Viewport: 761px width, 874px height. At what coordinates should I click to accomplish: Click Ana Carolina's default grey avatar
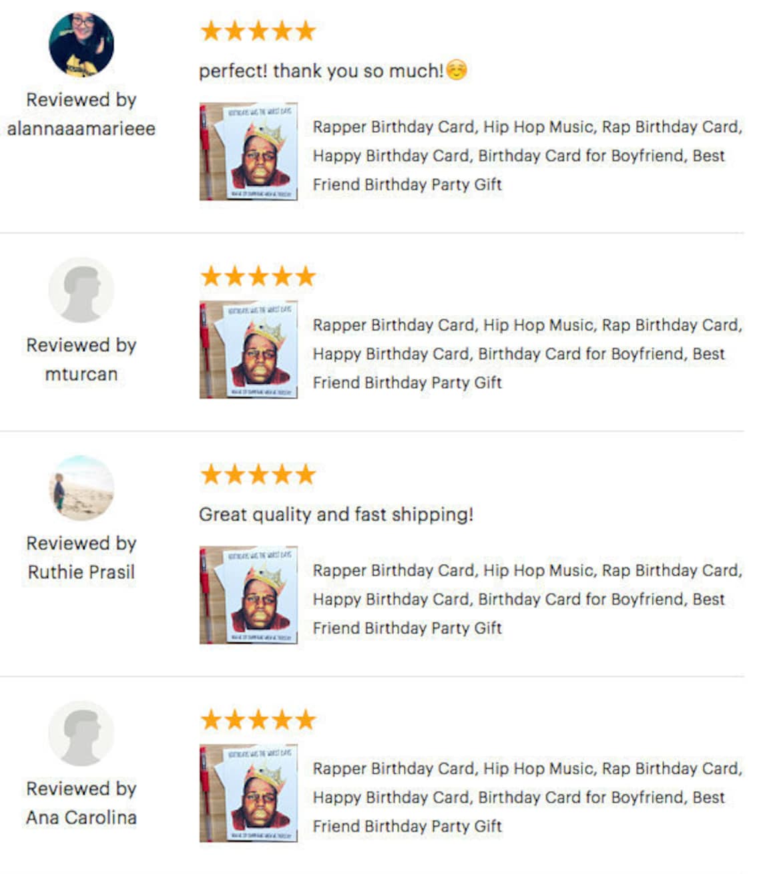coord(81,733)
